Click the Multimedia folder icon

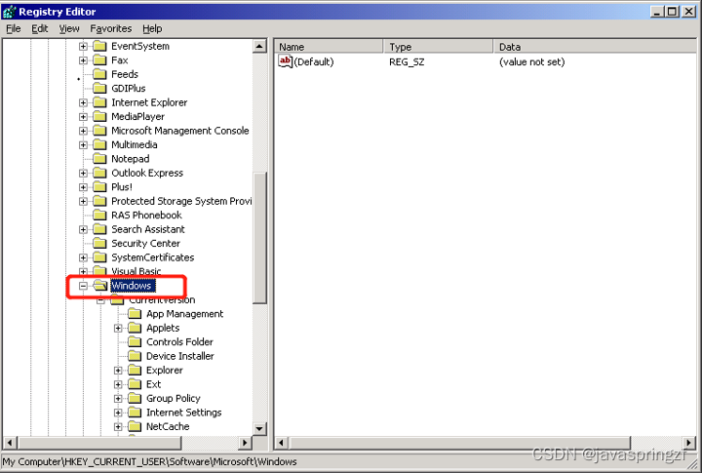click(99, 144)
